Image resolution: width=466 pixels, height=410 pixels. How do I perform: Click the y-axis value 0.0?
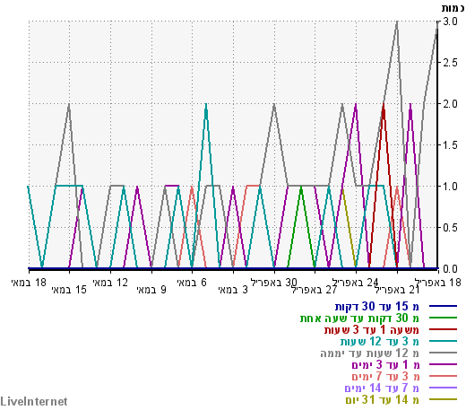pyautogui.click(x=450, y=269)
